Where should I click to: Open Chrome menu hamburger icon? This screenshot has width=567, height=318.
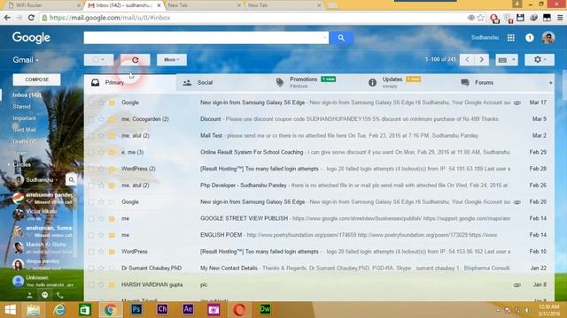tap(560, 18)
